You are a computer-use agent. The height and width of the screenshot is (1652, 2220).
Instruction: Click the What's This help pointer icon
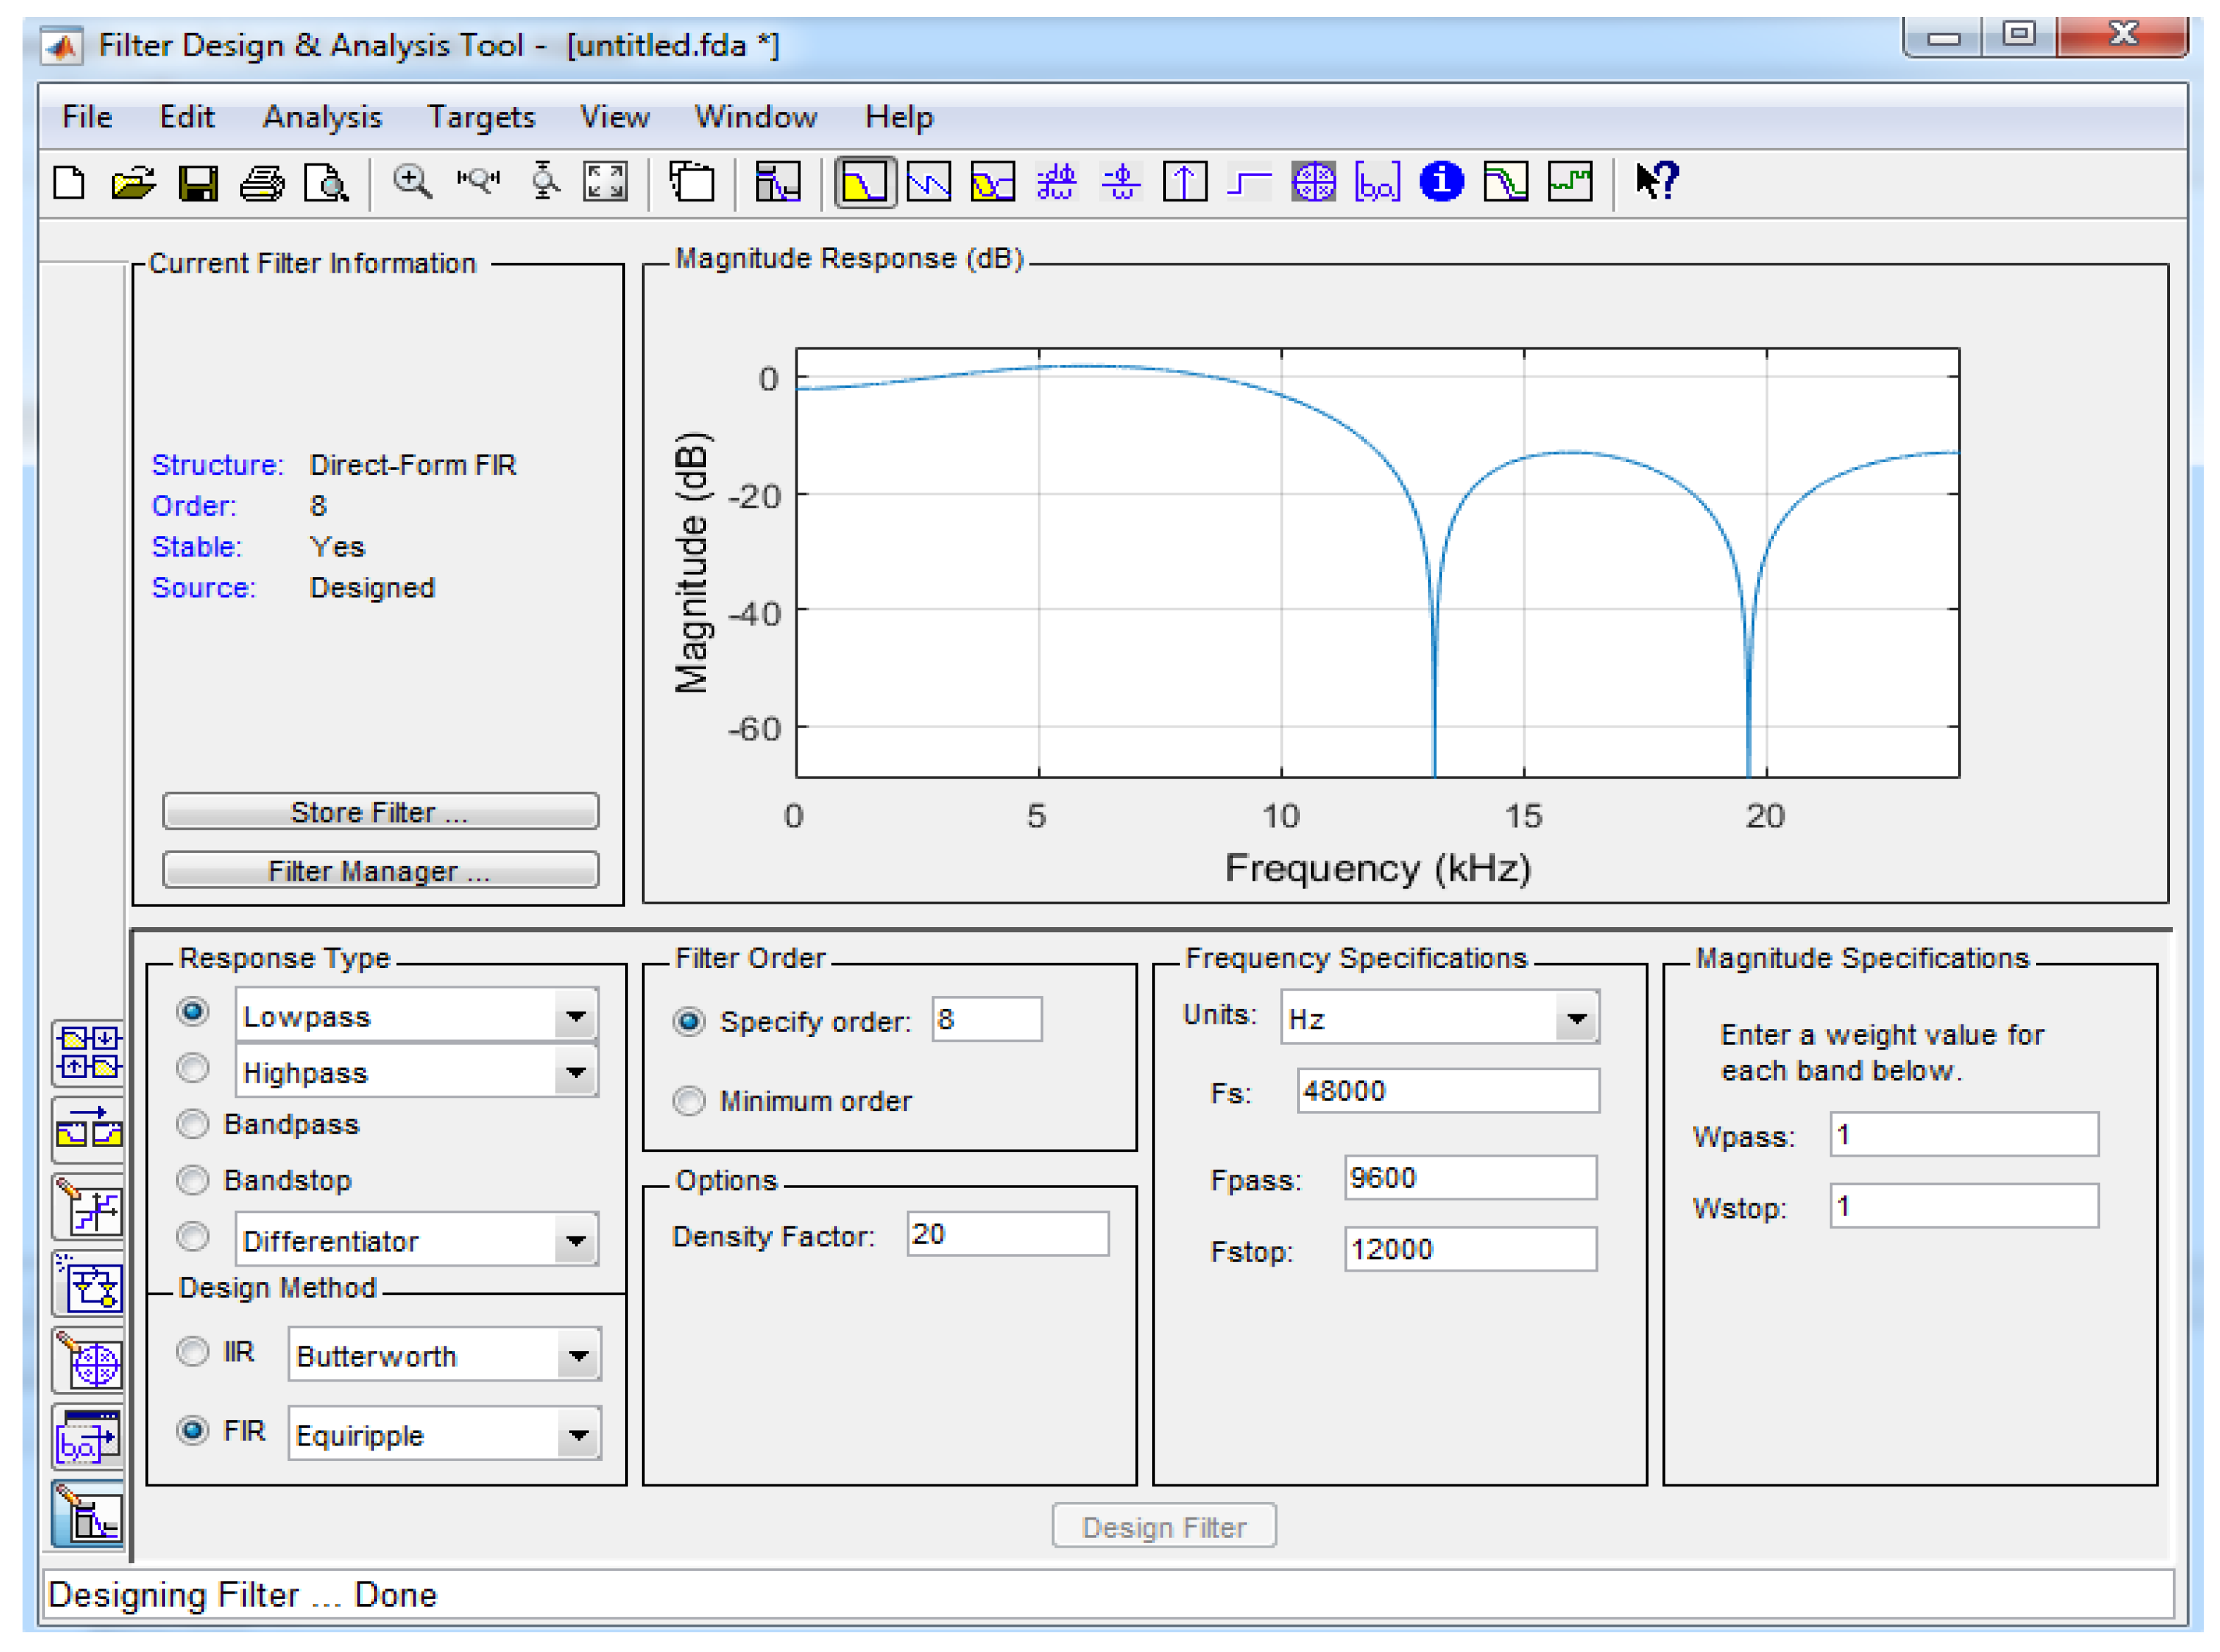tap(1656, 182)
